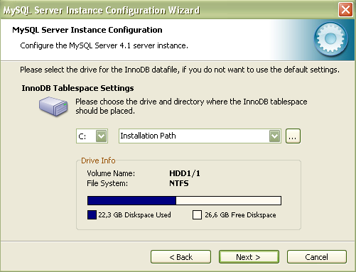Click the browse (...) button

293,136
